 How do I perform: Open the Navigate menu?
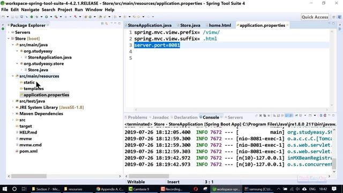tap(30, 10)
